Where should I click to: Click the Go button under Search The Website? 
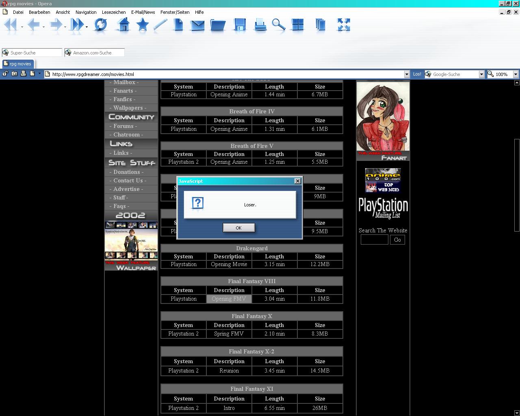pyautogui.click(x=397, y=240)
